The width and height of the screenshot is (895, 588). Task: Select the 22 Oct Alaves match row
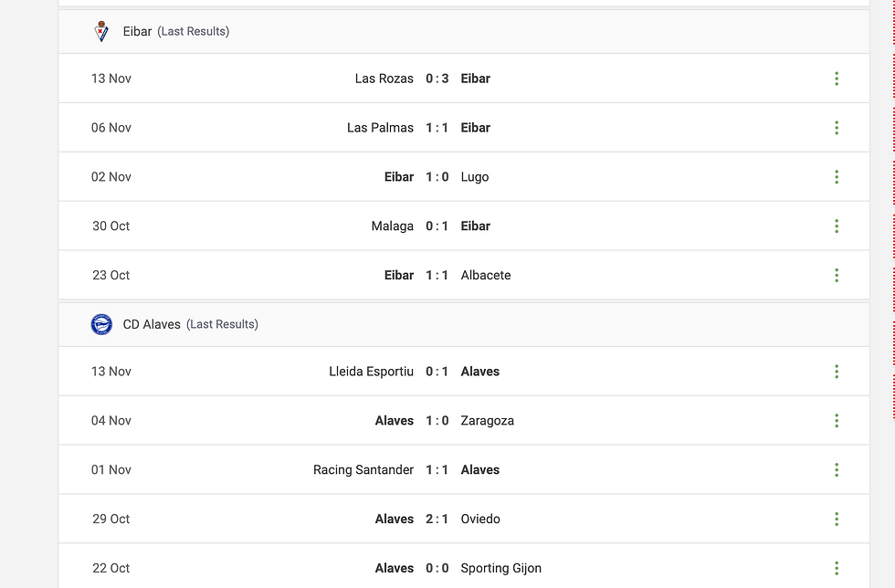click(464, 568)
